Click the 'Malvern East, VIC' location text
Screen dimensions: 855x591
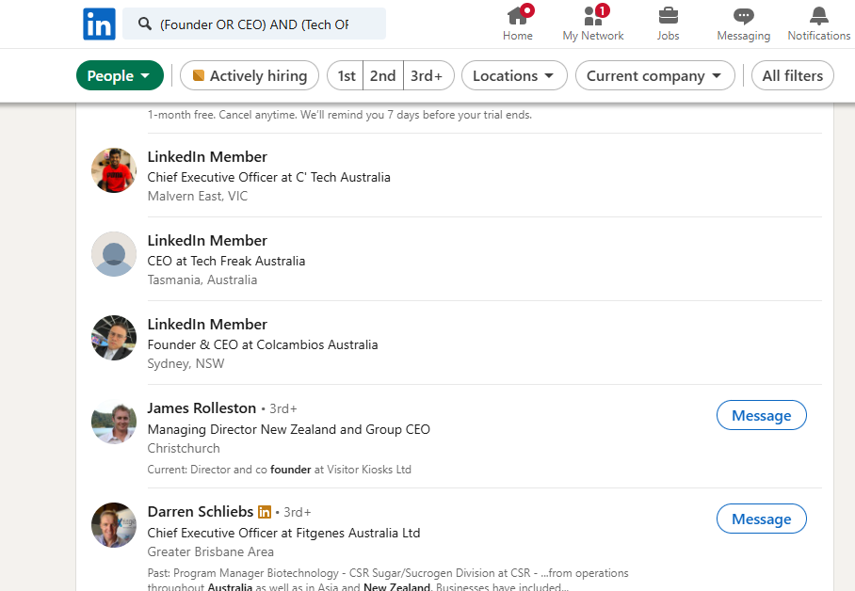tap(198, 196)
